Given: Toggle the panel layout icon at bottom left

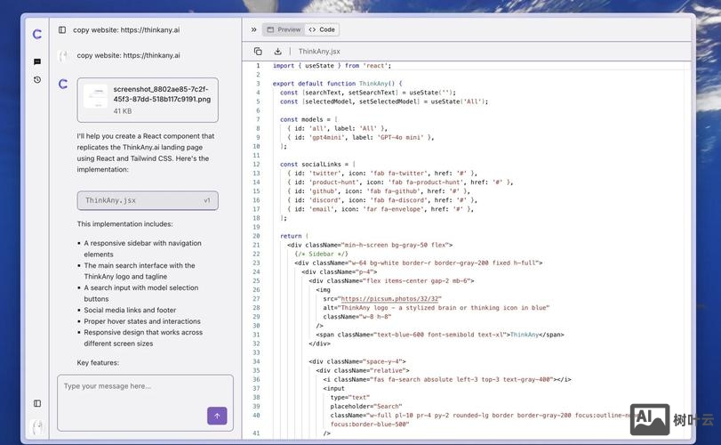Looking at the screenshot, I should tap(37, 403).
